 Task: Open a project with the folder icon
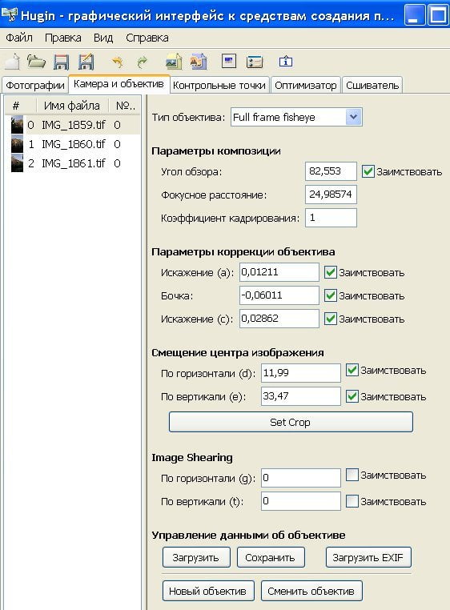(x=36, y=62)
